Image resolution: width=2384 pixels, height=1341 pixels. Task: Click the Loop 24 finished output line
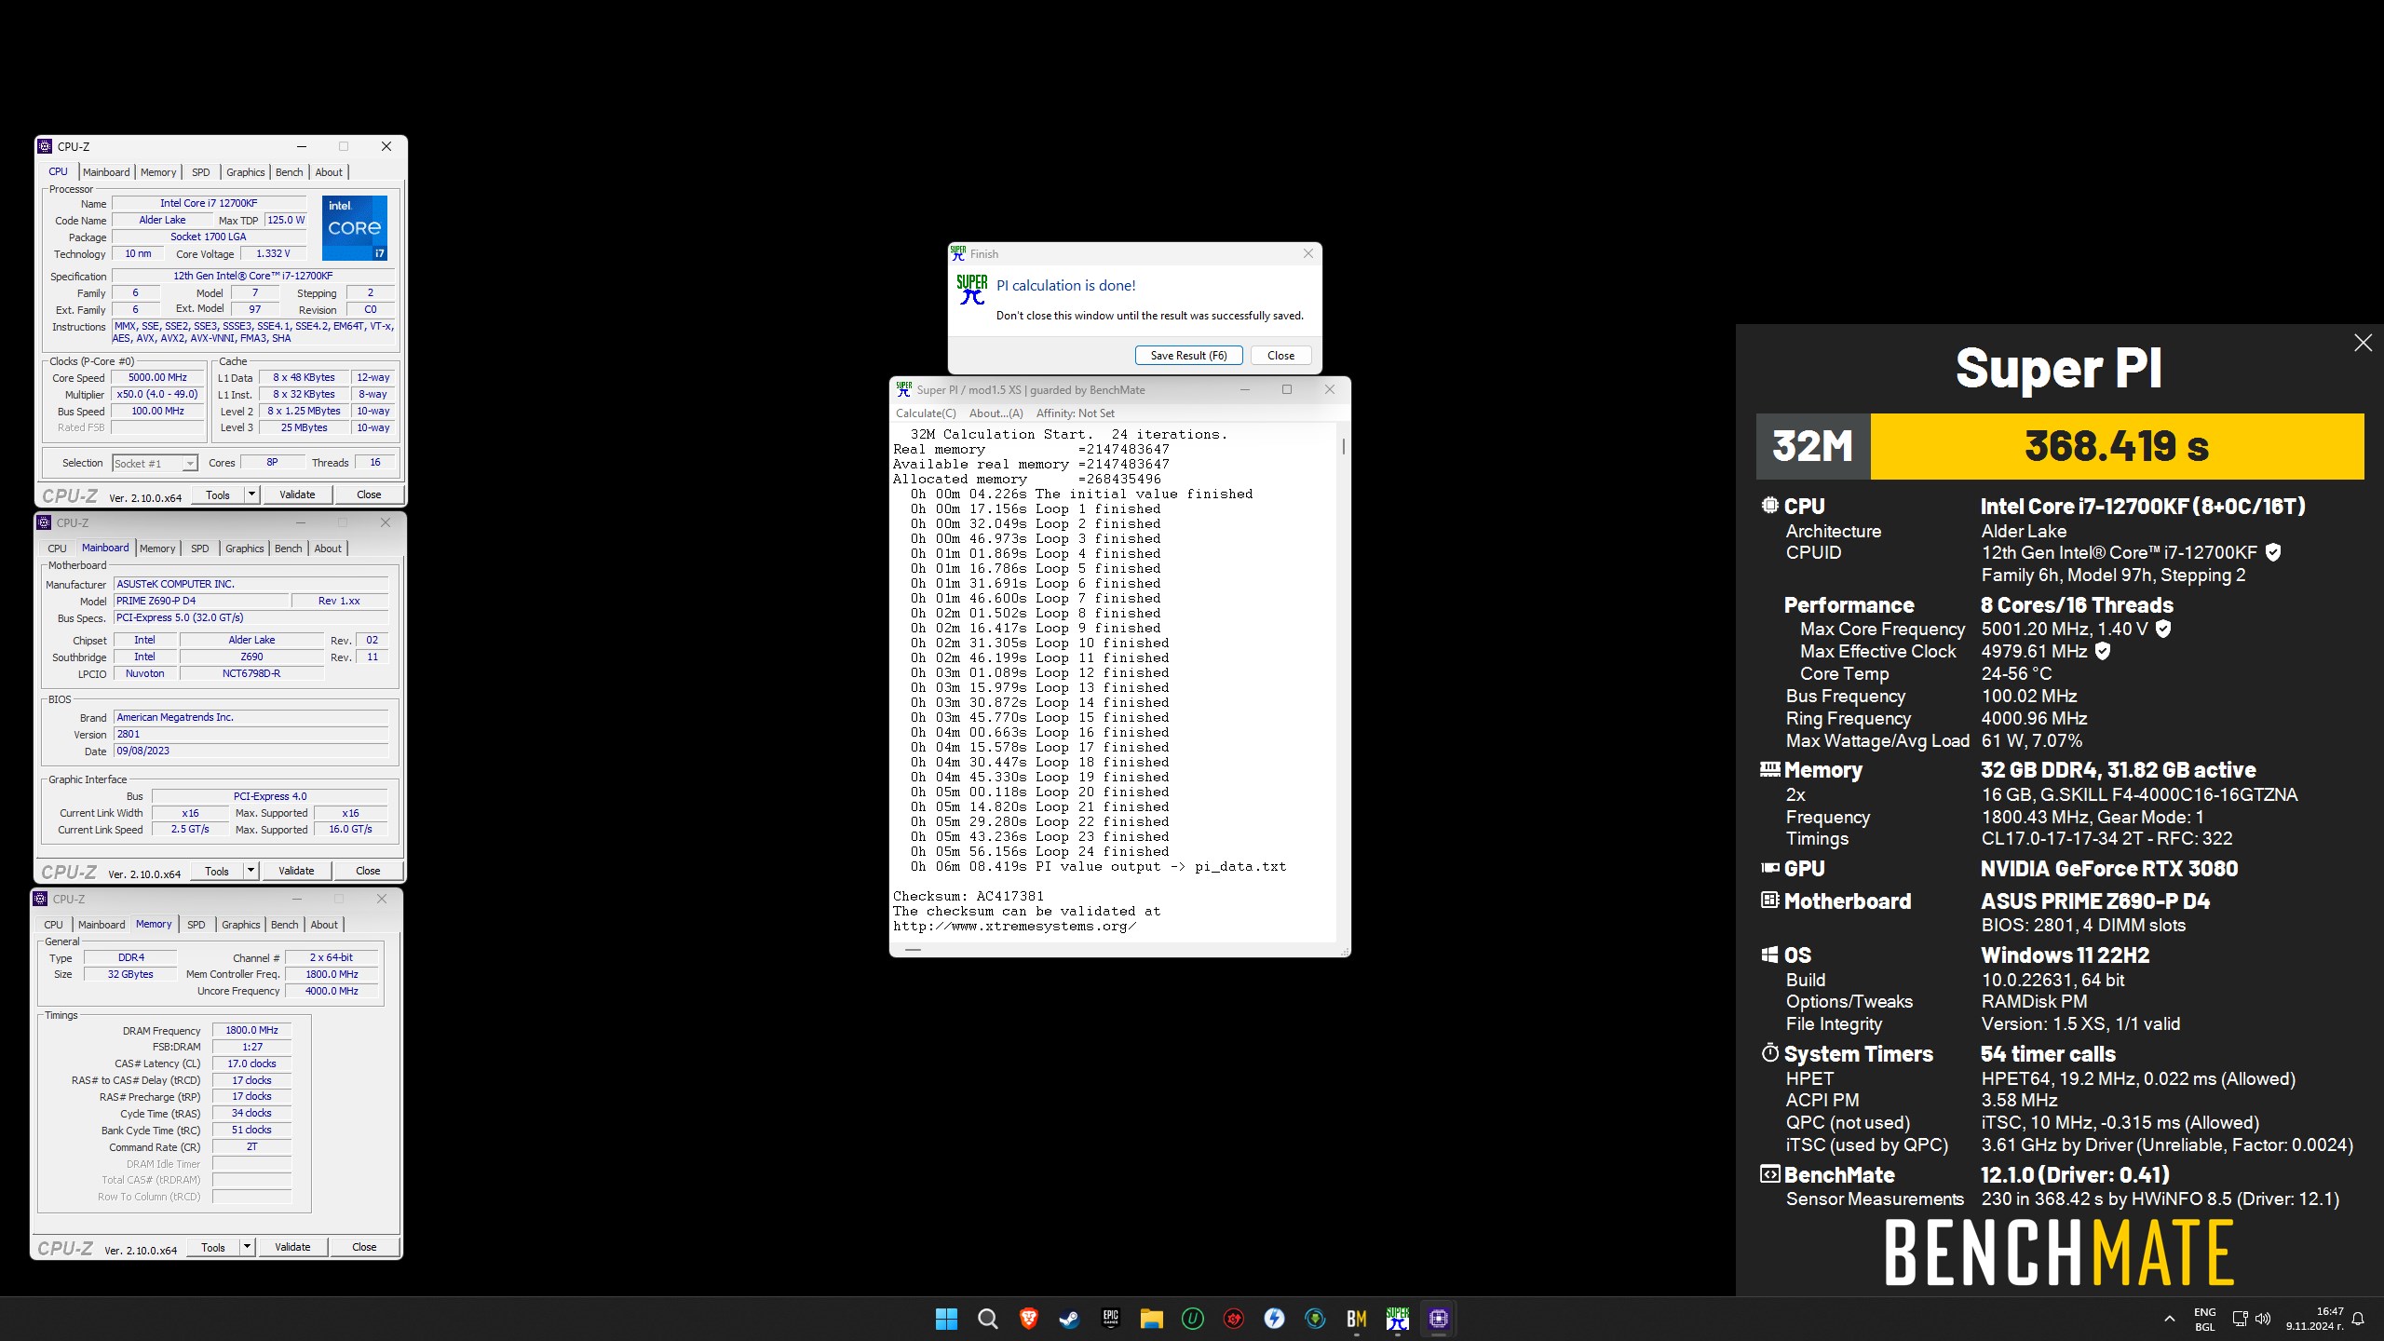click(x=1040, y=851)
